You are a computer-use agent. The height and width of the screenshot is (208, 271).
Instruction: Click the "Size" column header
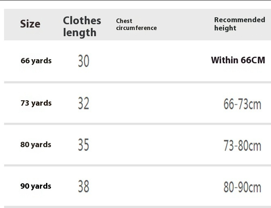pyautogui.click(x=30, y=24)
